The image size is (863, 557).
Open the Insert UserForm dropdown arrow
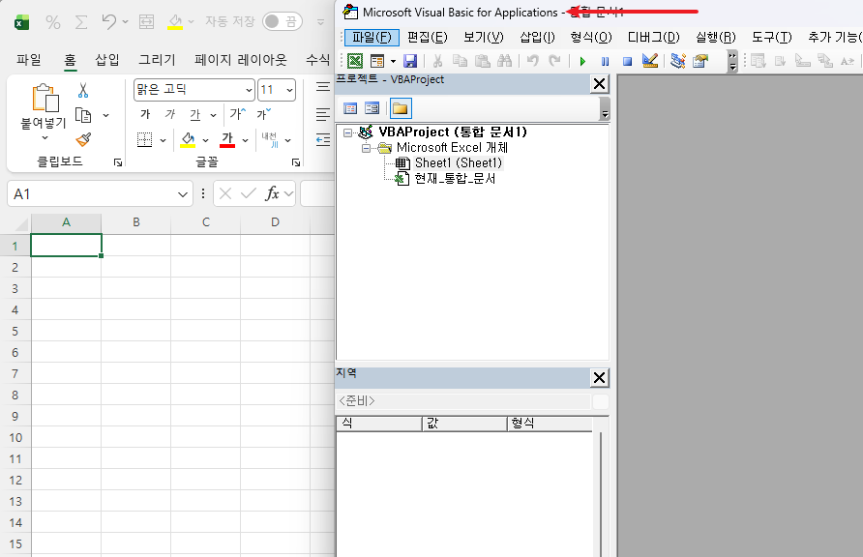(393, 61)
